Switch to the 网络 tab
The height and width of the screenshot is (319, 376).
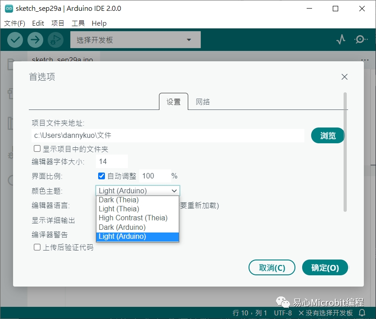[x=203, y=102]
